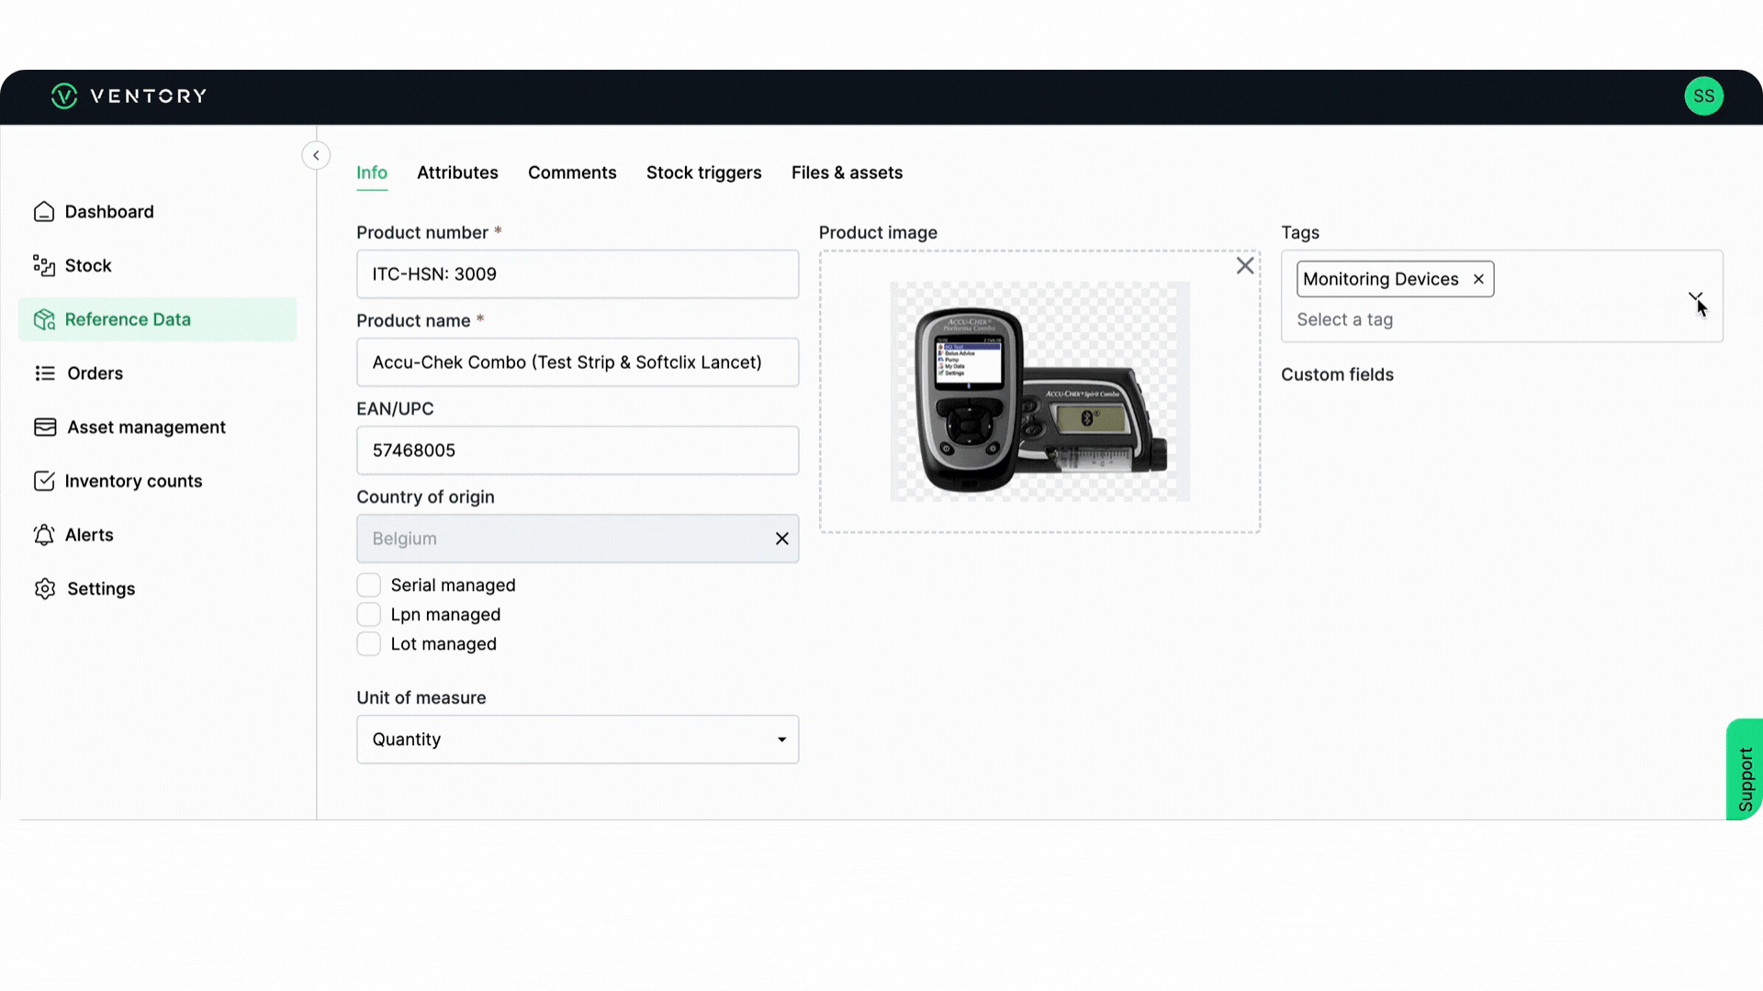
Task: Open Alerts from the sidebar
Action: [157, 535]
